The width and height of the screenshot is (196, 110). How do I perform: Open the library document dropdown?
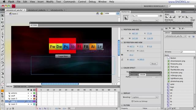[x=175, y=36]
